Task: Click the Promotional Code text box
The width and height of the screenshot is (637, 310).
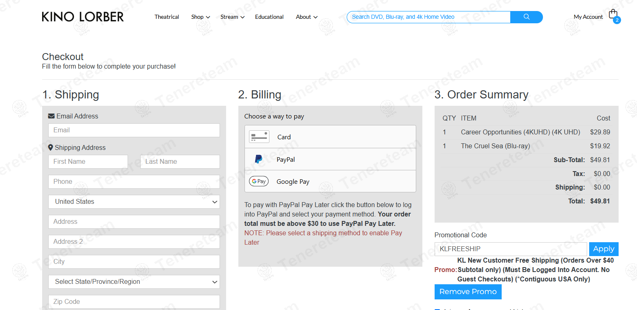Action: point(510,249)
